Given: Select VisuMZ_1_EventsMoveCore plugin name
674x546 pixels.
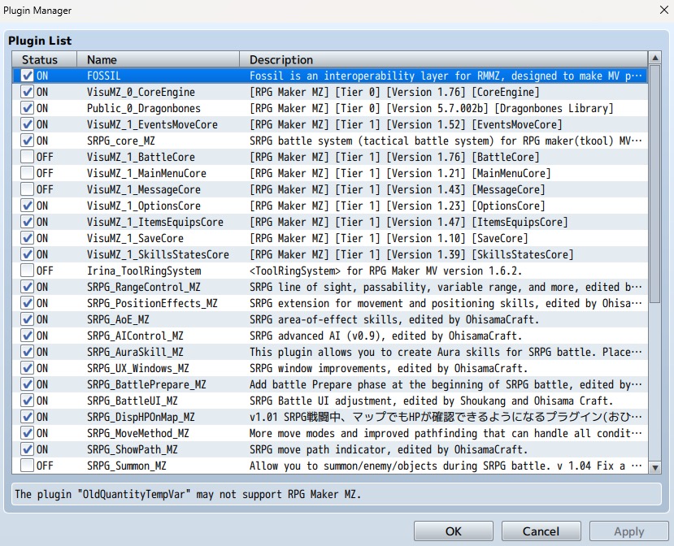Looking at the screenshot, I should tap(152, 124).
